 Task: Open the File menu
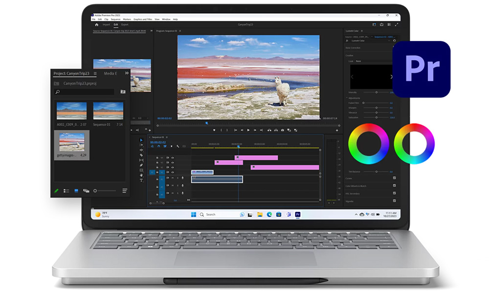pos(93,20)
